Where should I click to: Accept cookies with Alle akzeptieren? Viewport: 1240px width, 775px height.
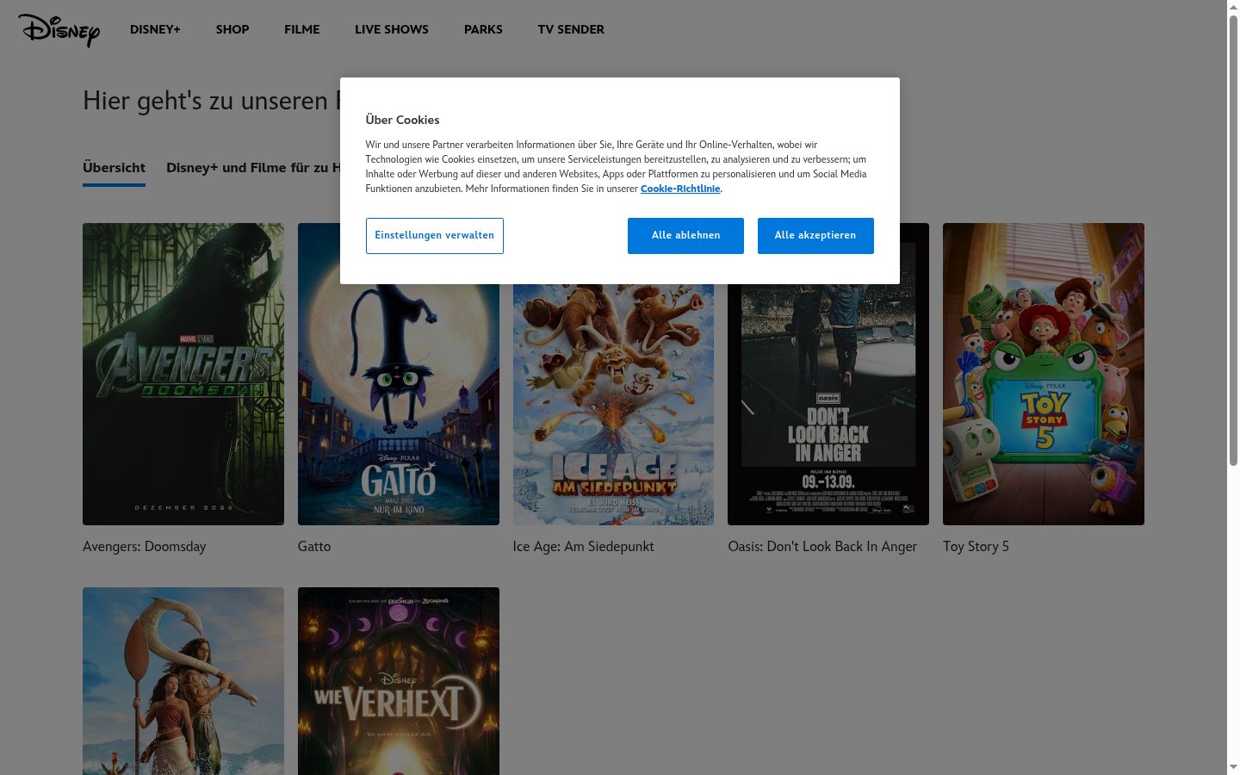(x=815, y=236)
